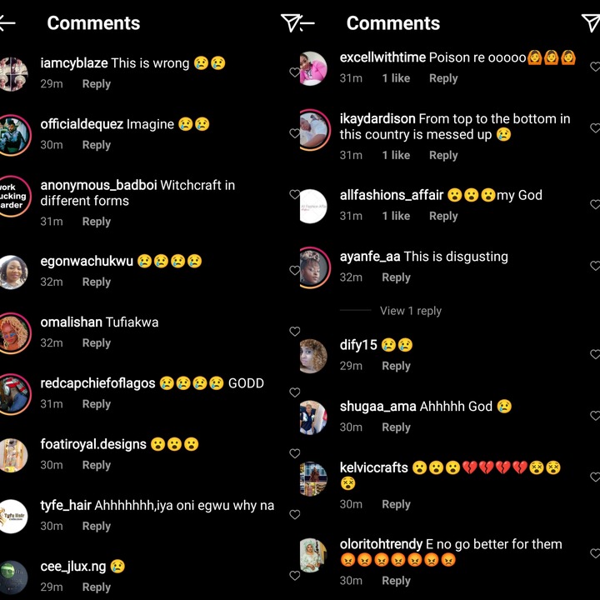Tap the heart beside the dify15 comment
Viewport: 600px width, 600px height.
coord(595,354)
